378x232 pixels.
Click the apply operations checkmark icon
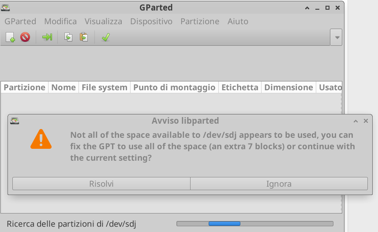105,37
